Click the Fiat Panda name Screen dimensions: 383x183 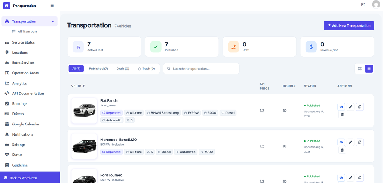click(109, 100)
